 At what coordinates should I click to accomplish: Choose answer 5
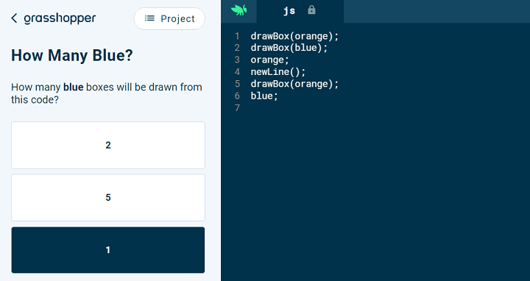(x=108, y=198)
